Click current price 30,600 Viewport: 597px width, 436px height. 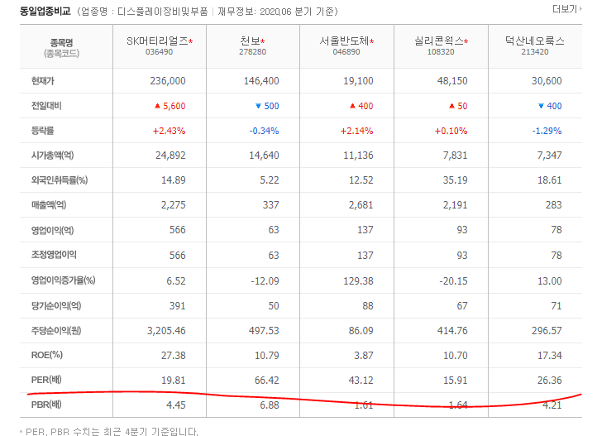tap(547, 81)
